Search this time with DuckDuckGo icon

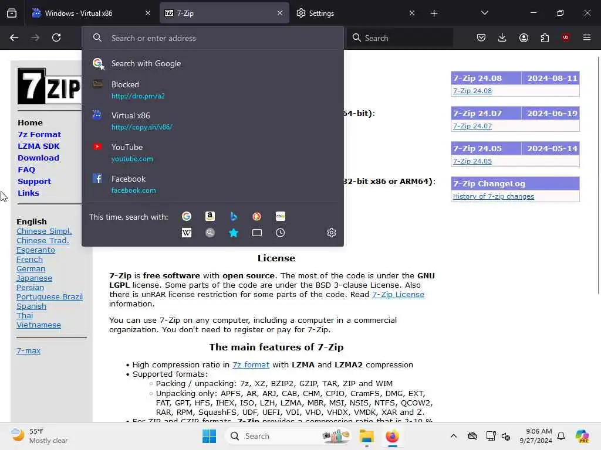coord(257,217)
